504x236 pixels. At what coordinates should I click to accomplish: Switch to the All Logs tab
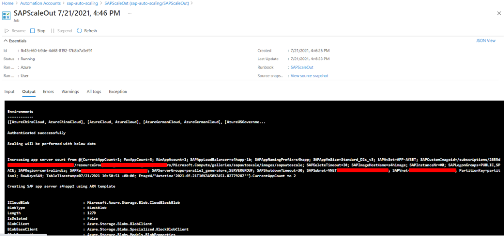point(94,92)
